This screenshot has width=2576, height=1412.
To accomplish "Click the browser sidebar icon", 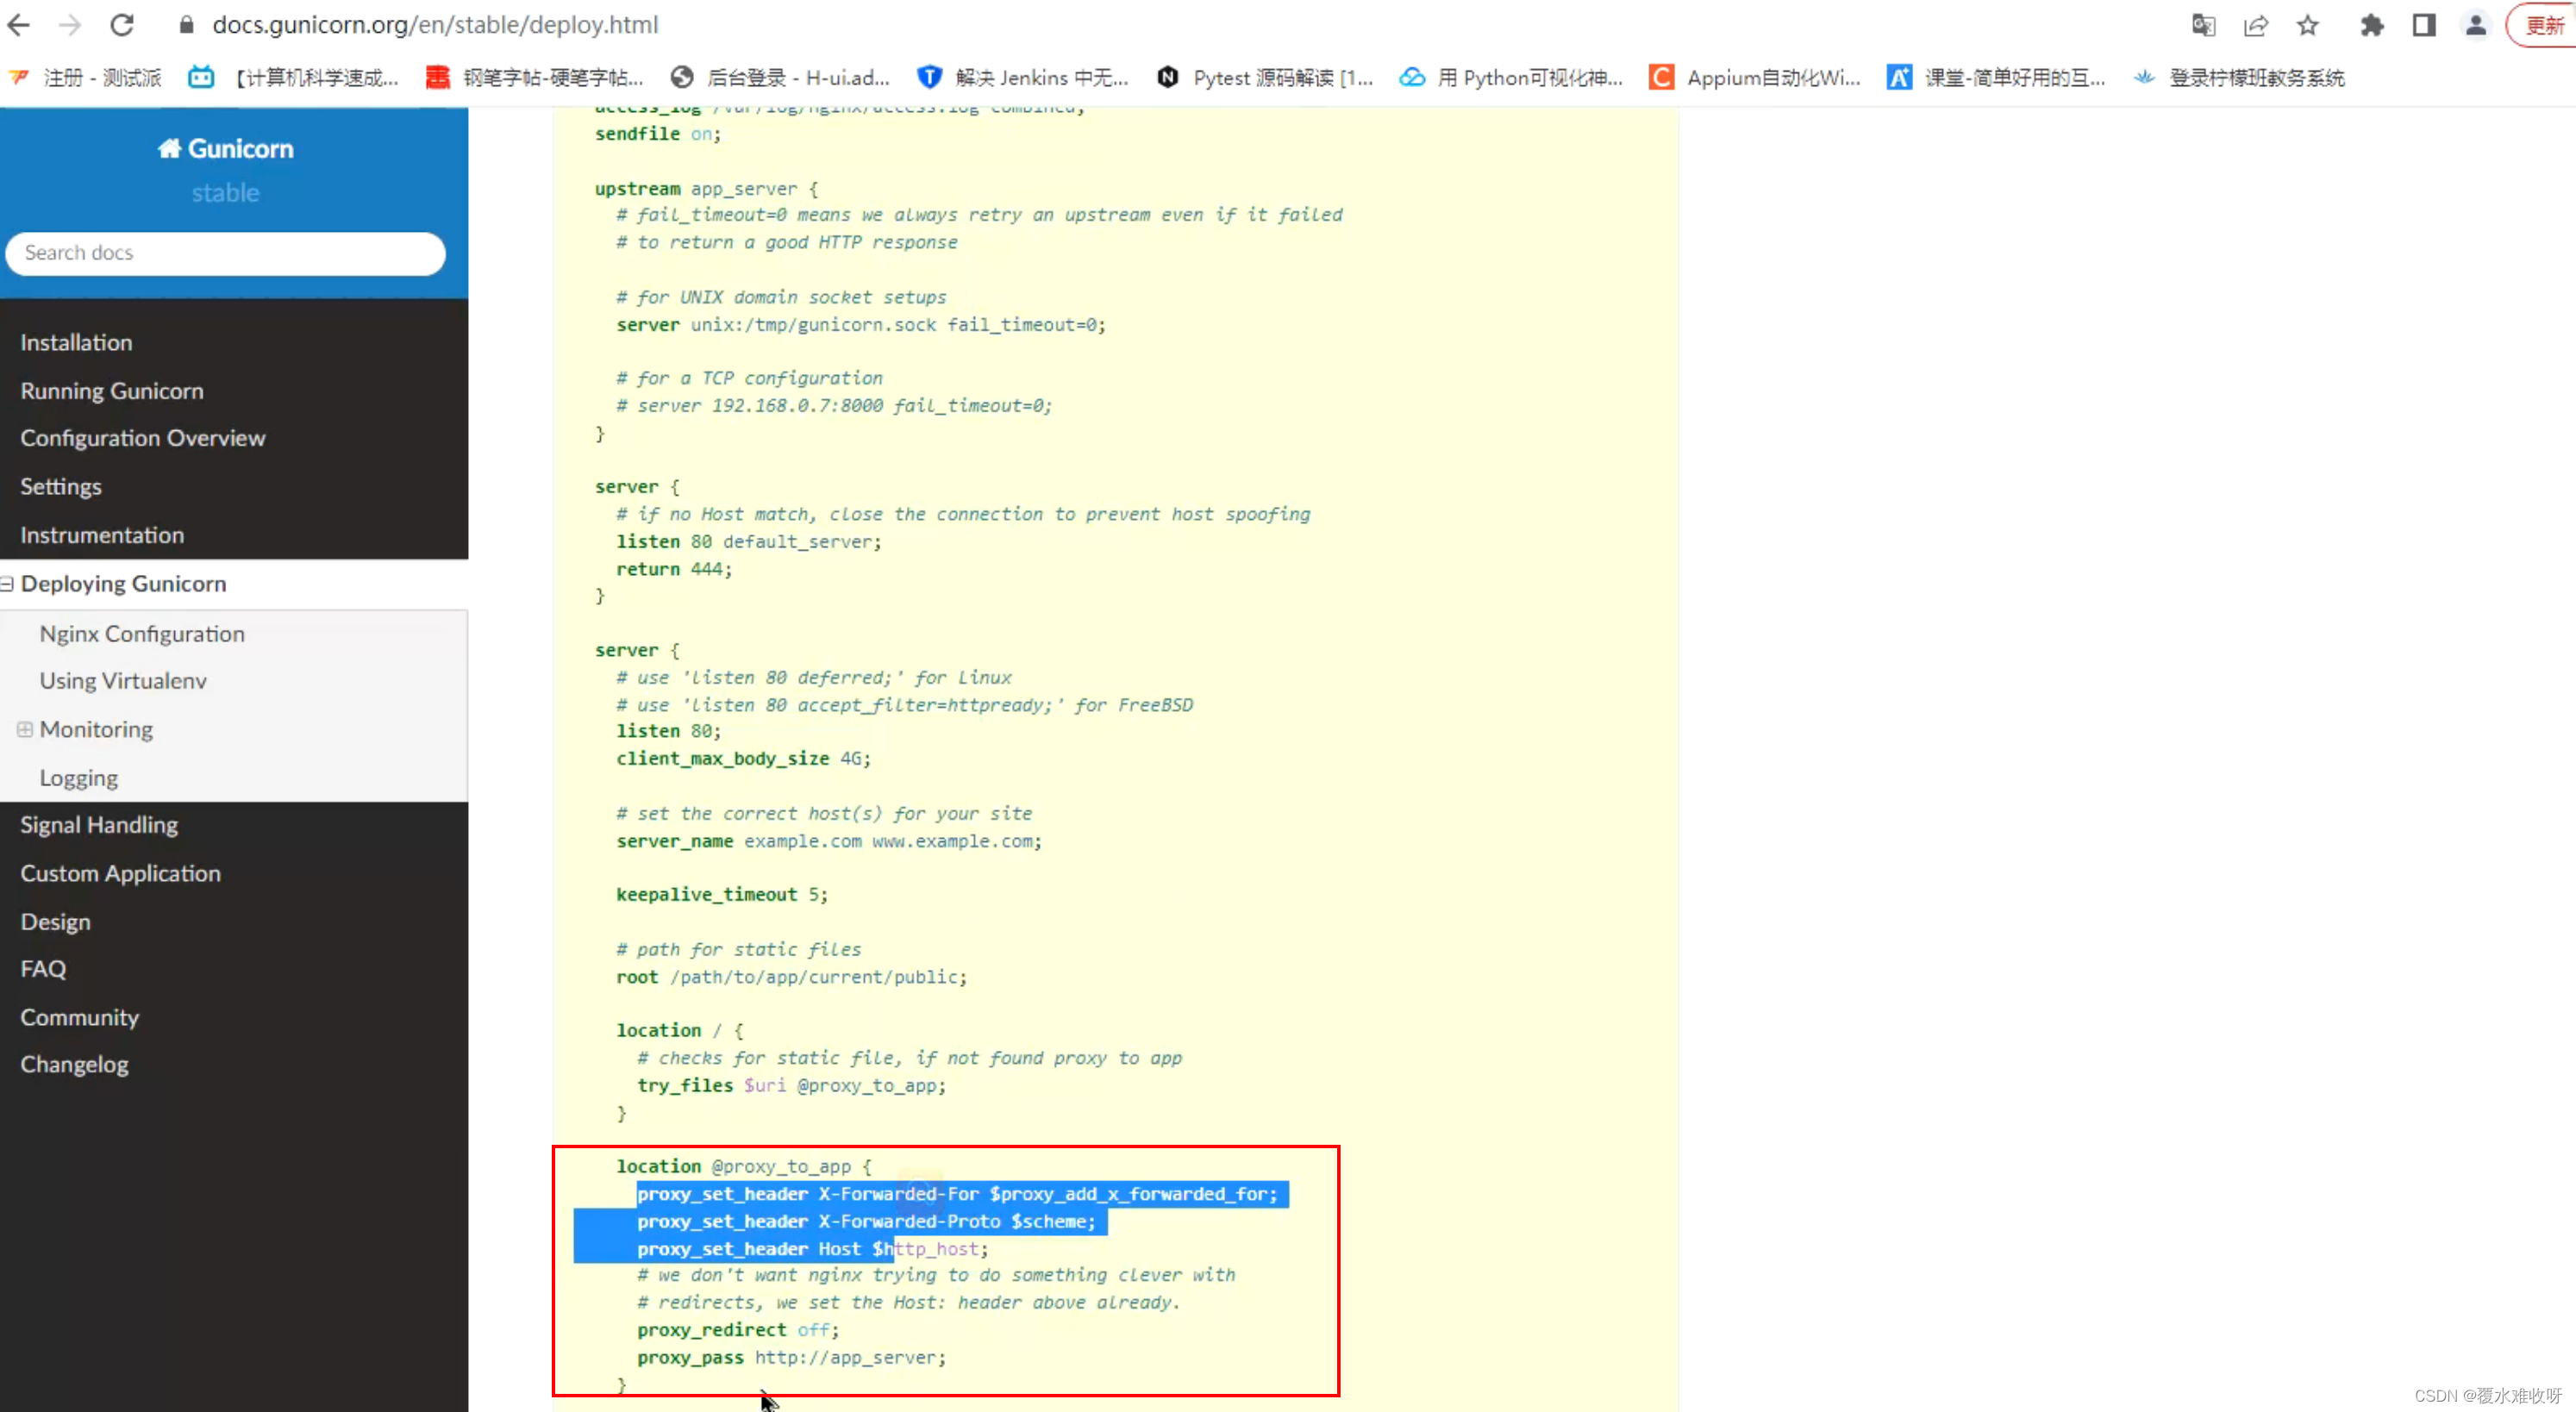I will [2422, 24].
